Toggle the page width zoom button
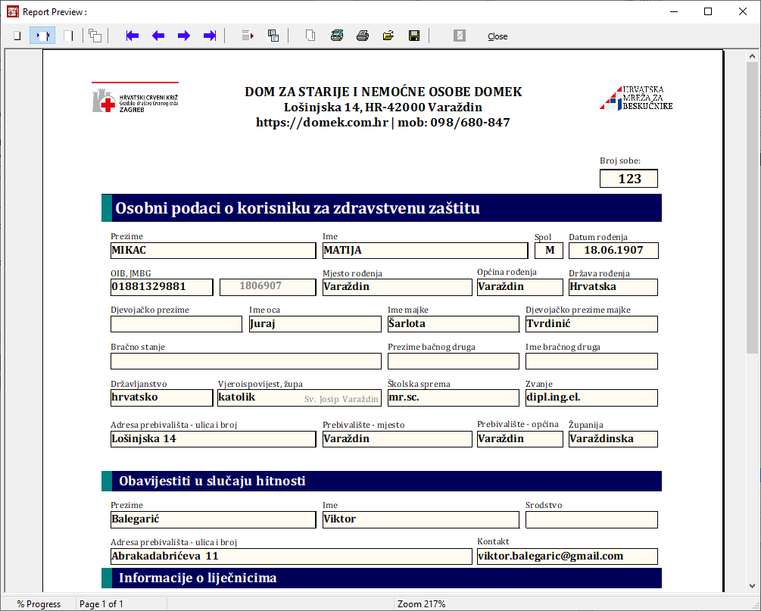 42,36
